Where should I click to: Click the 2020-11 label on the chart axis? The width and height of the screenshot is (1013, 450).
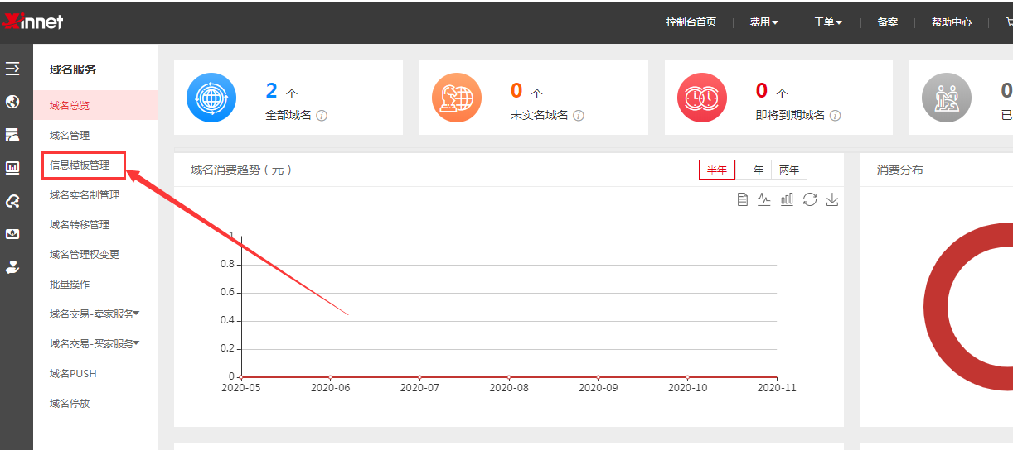777,387
